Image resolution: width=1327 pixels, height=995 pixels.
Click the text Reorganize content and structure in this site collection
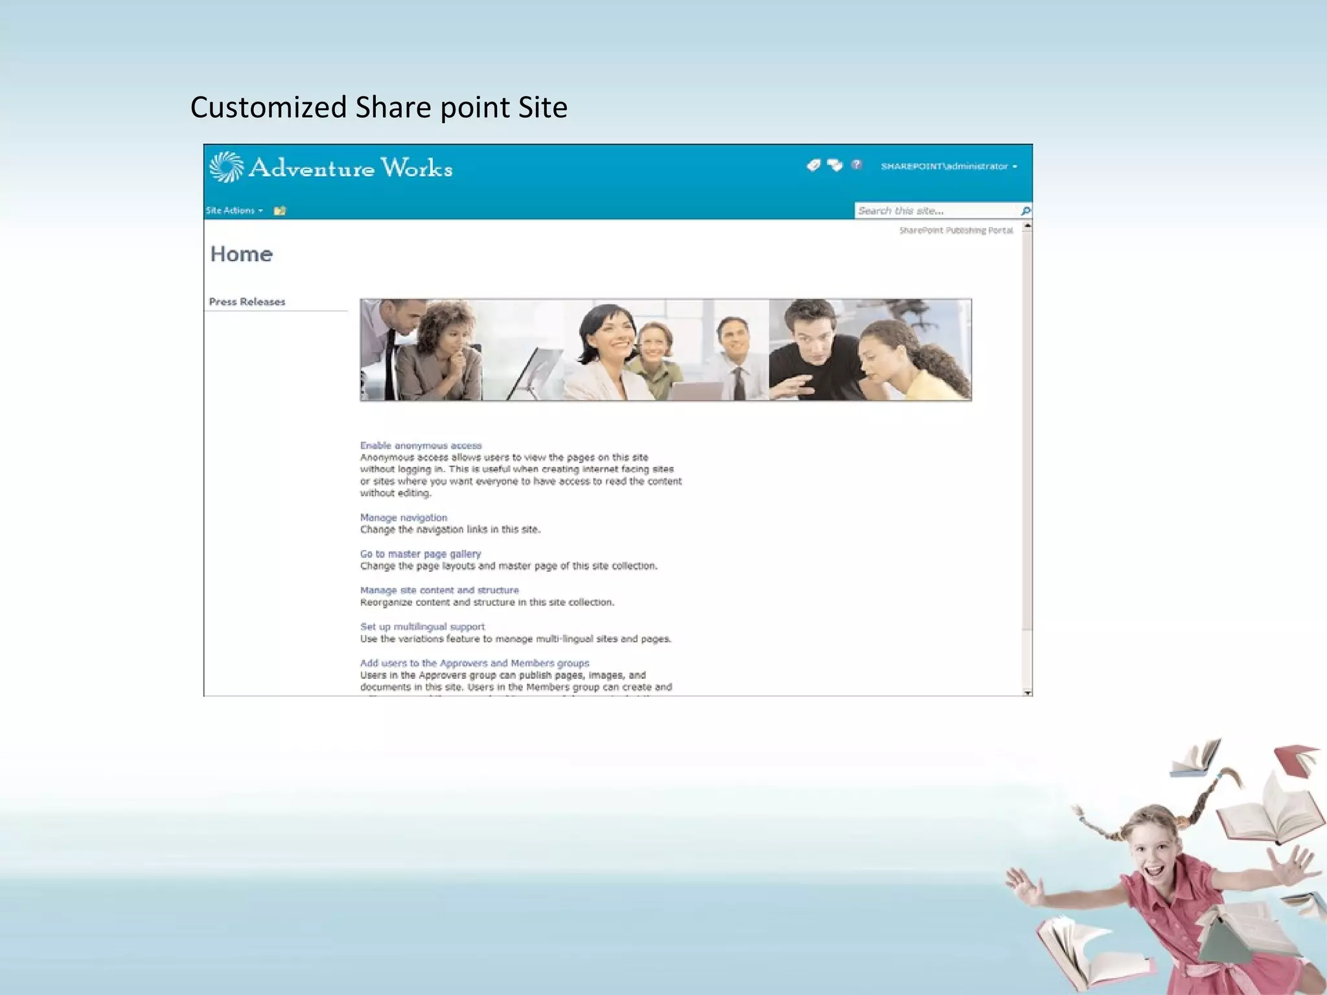[x=487, y=602]
